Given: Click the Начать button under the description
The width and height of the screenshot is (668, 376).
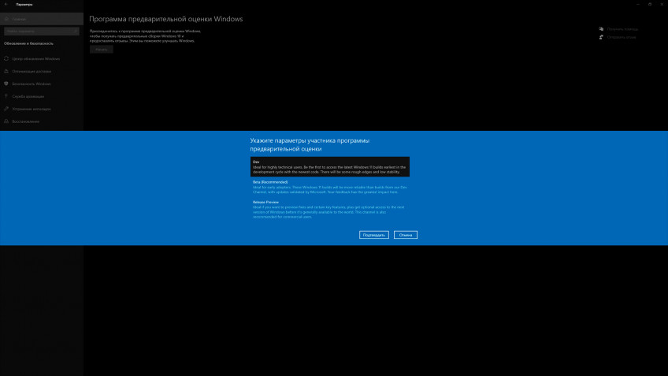Looking at the screenshot, I should (x=102, y=50).
